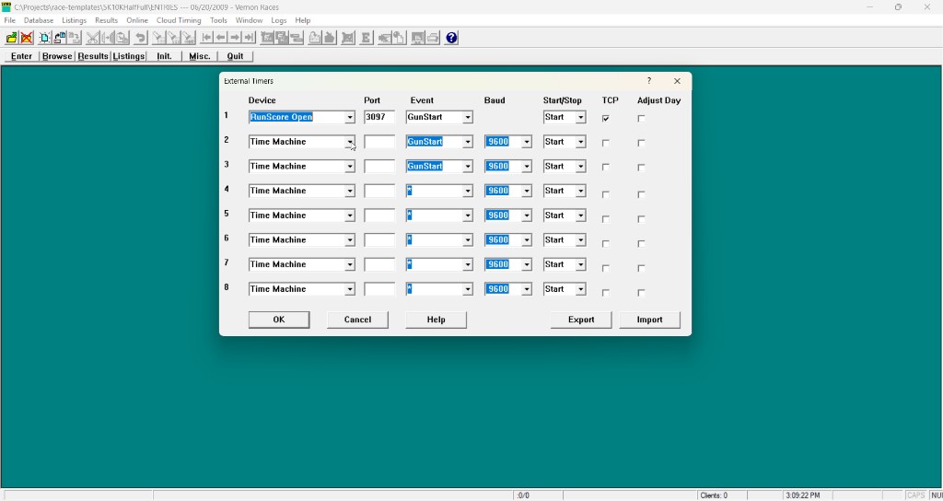Image resolution: width=943 pixels, height=501 pixels.
Task: Check Adjust Day for row 7
Action: [x=641, y=268]
